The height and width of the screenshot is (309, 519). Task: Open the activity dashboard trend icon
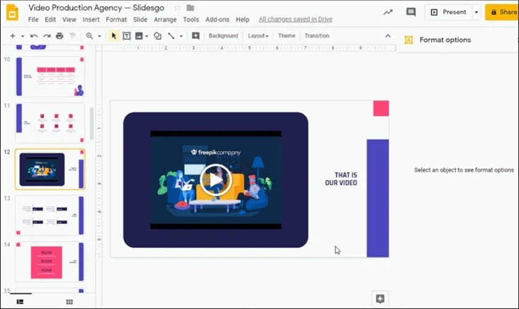click(x=388, y=12)
